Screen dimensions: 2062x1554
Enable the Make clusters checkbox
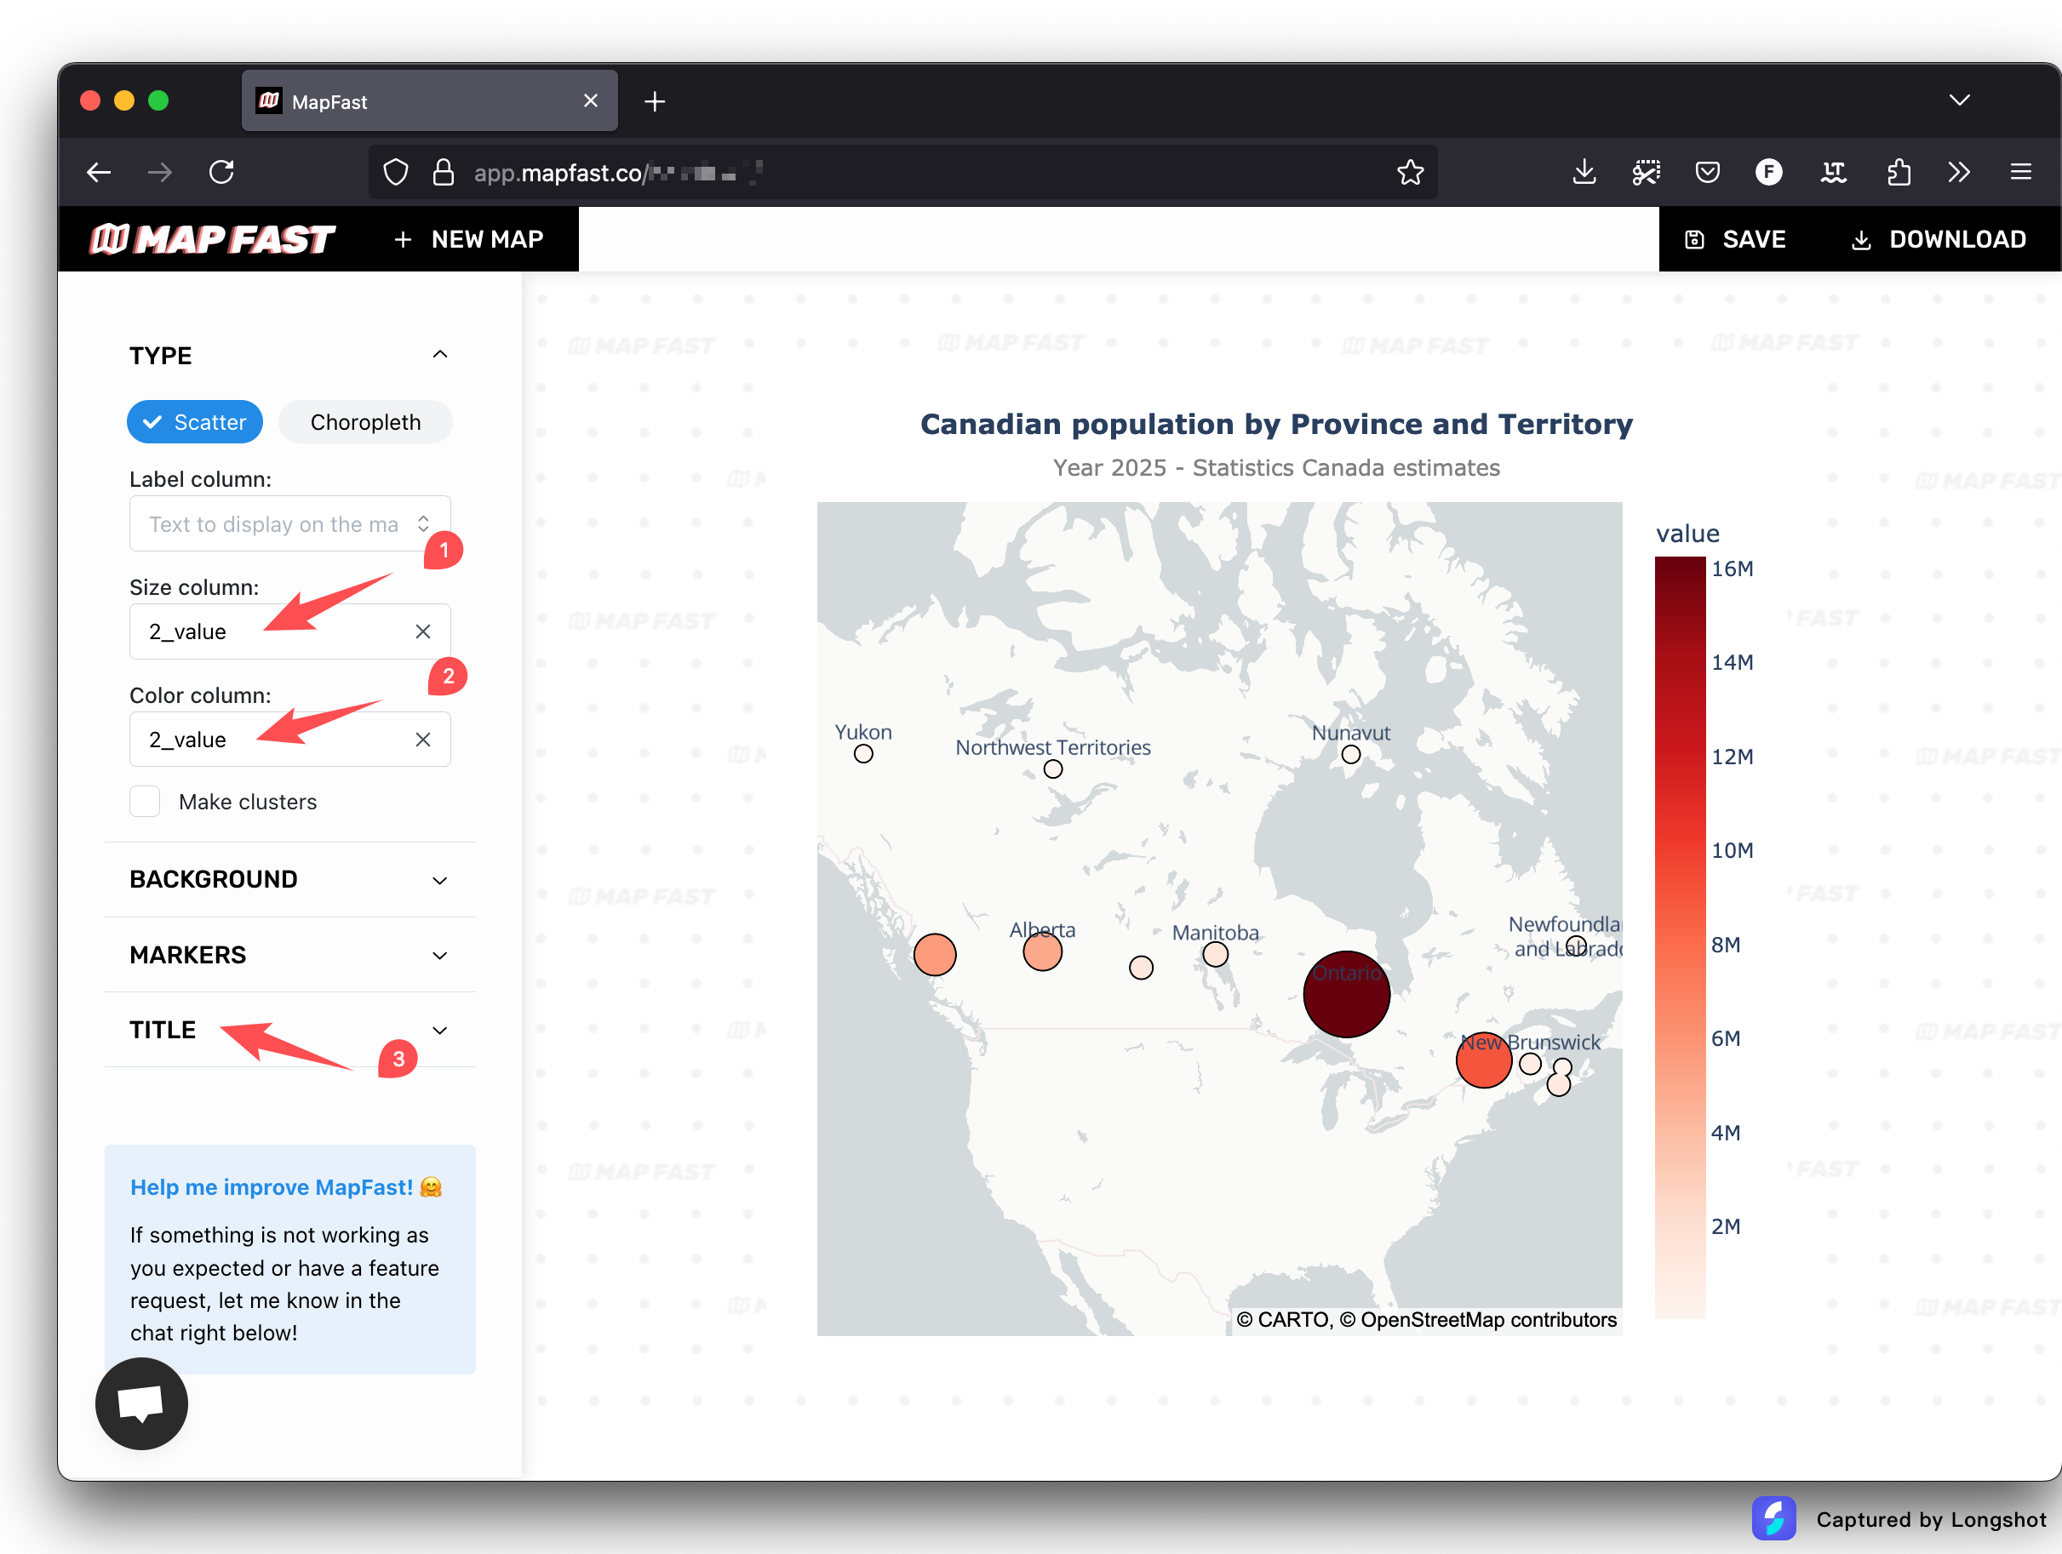click(x=145, y=801)
